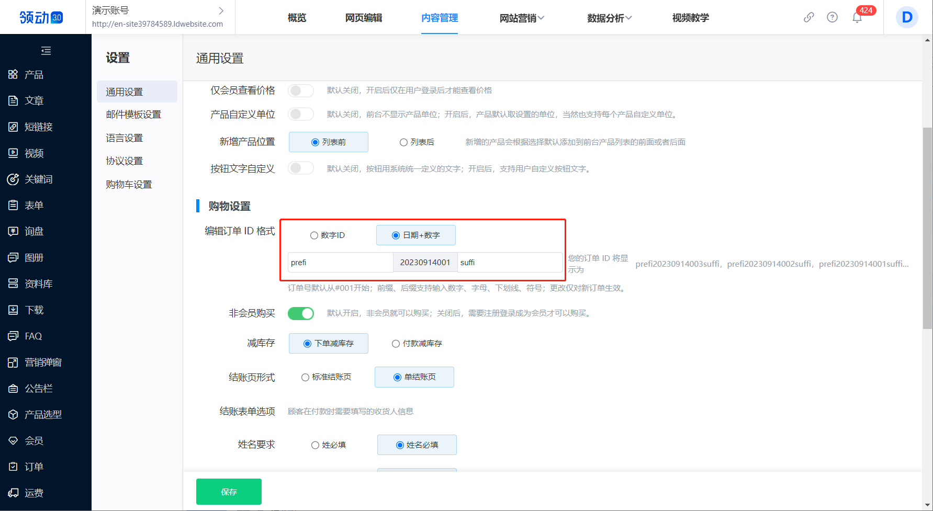Expand the 数据分析 dropdown menu
Viewport: 933px width, 511px height.
coord(609,18)
